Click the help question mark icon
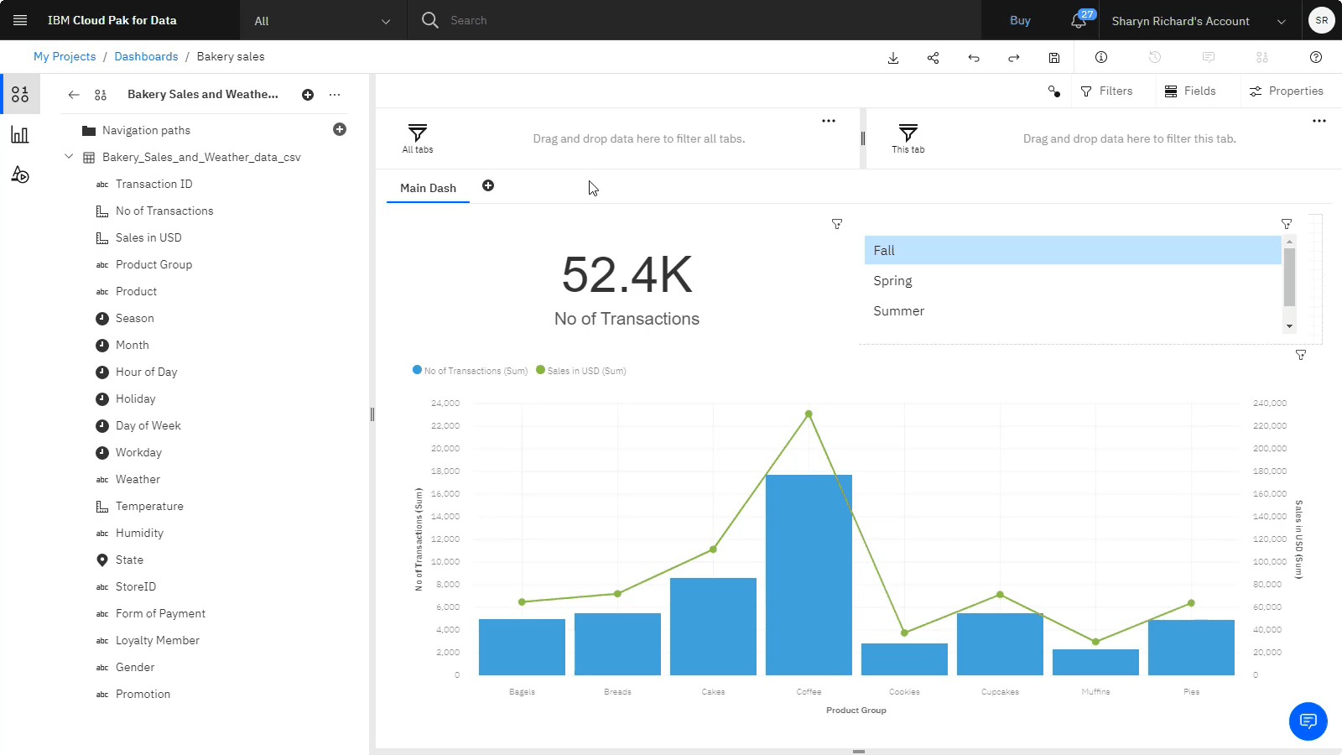This screenshot has height=755, width=1342. pos(1316,57)
